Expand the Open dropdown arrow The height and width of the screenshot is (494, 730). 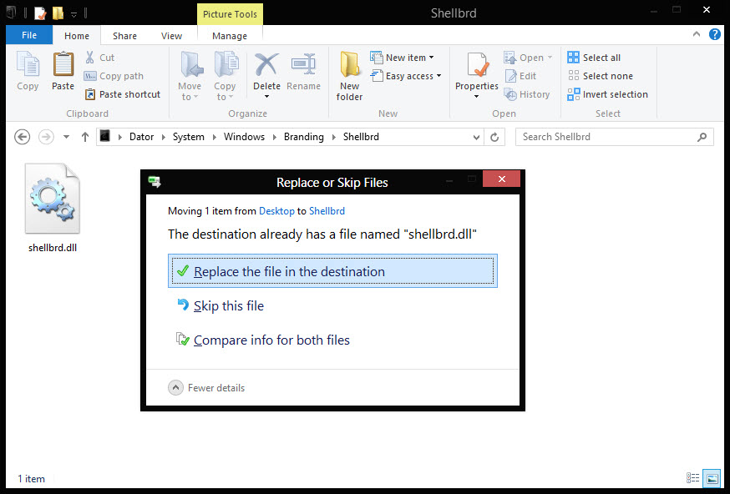pos(550,58)
